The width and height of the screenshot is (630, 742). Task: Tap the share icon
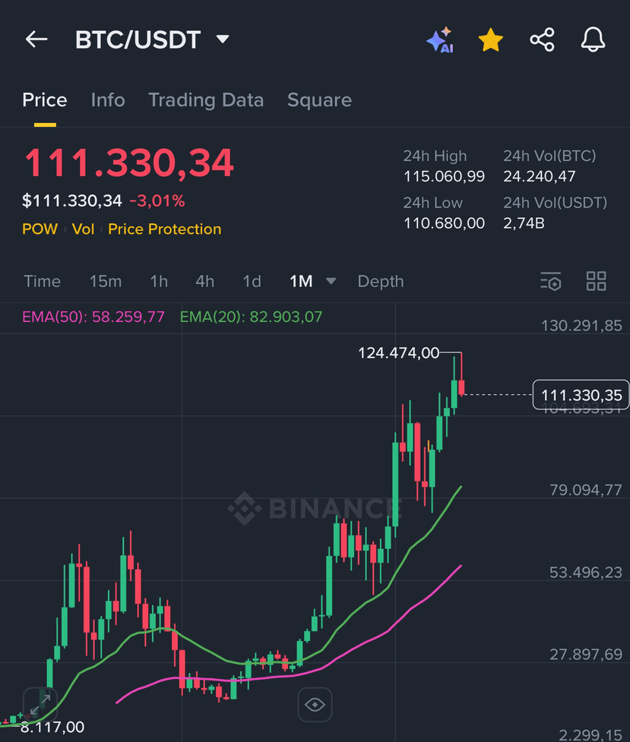click(x=542, y=39)
